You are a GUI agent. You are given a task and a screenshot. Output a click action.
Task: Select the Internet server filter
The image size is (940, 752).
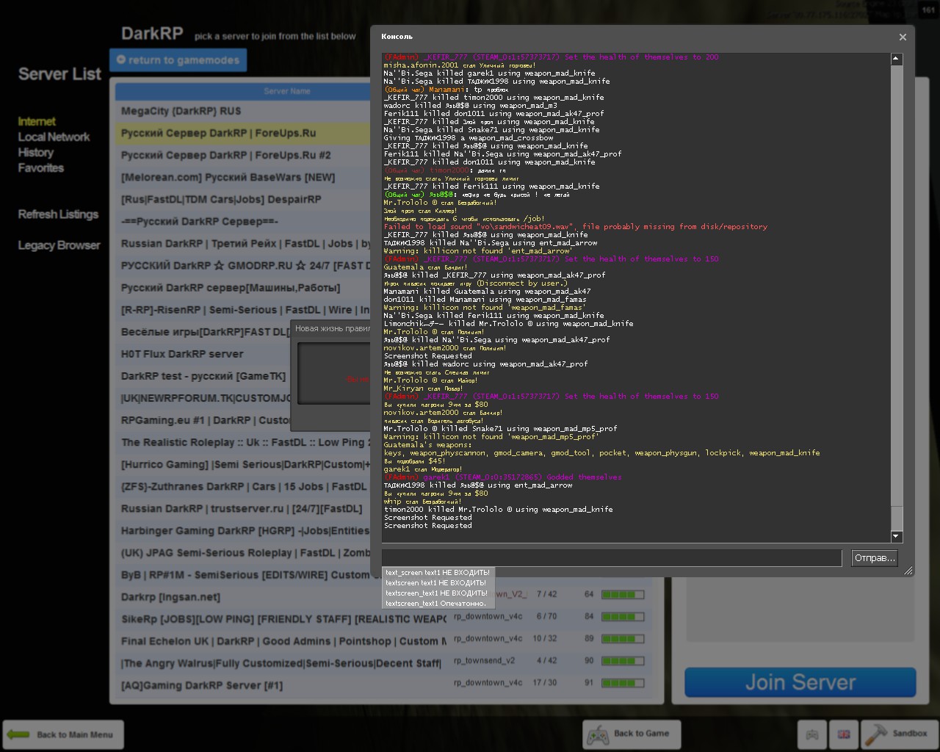point(37,122)
